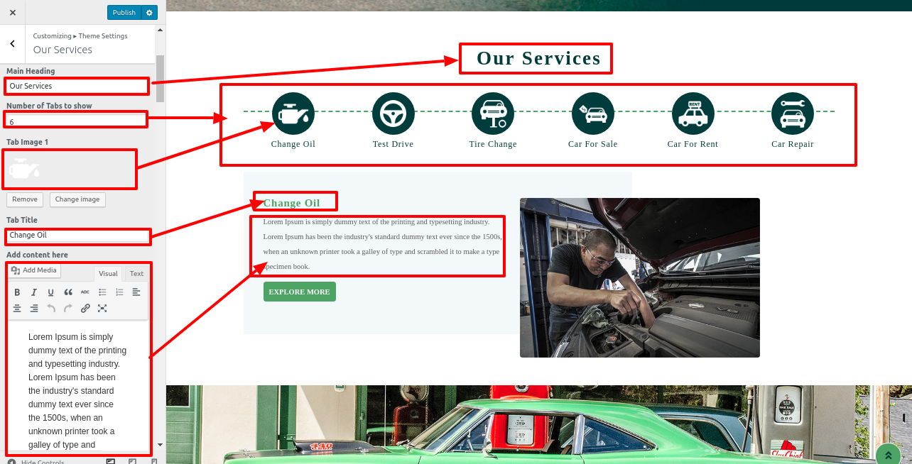This screenshot has width=912, height=464.
Task: Toggle distraction-free fullscreen editor mode
Action: 102,309
